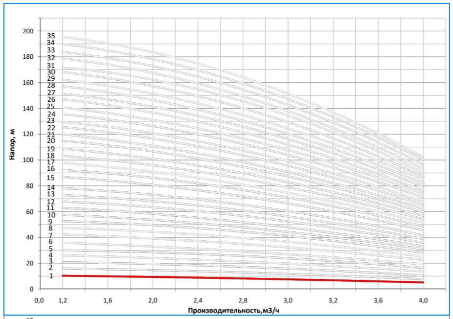The height and width of the screenshot is (319, 453).
Task: Click curve label 10 beside the curves
Action: pos(51,215)
